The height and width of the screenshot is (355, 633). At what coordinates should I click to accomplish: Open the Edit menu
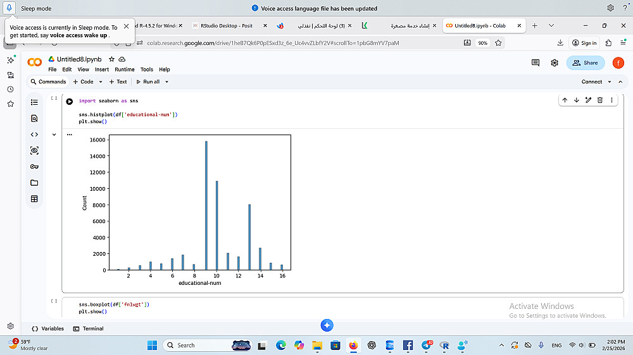point(67,69)
